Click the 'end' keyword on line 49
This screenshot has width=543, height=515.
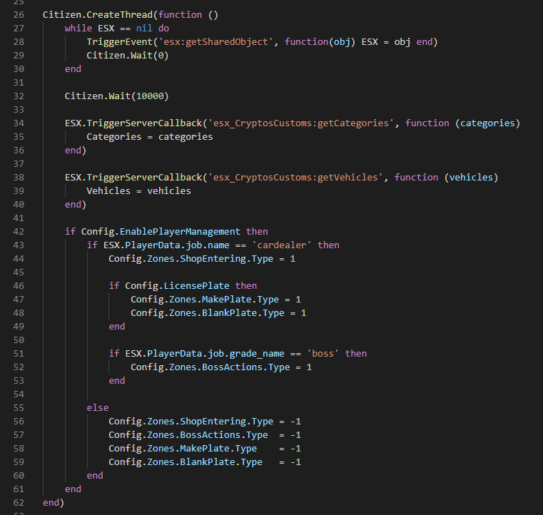(117, 327)
